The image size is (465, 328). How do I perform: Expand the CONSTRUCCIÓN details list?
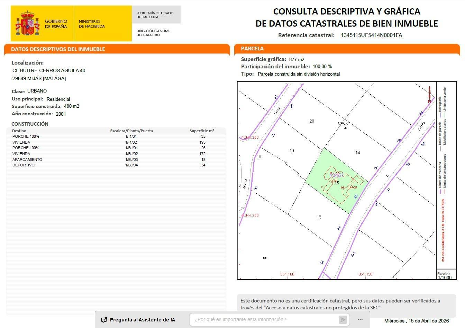[30, 124]
